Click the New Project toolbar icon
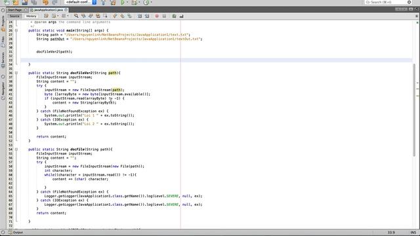 coord(16,2)
